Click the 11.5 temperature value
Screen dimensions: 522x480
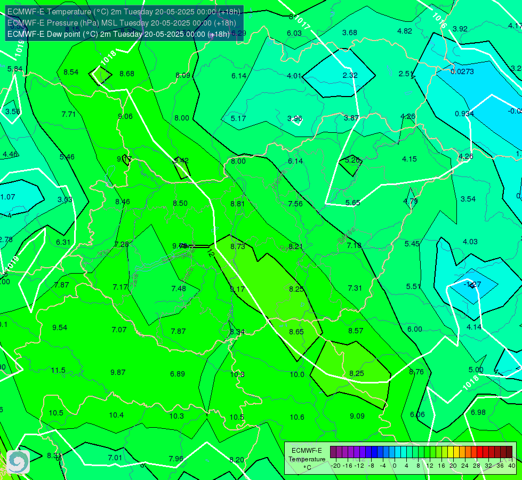click(x=58, y=371)
